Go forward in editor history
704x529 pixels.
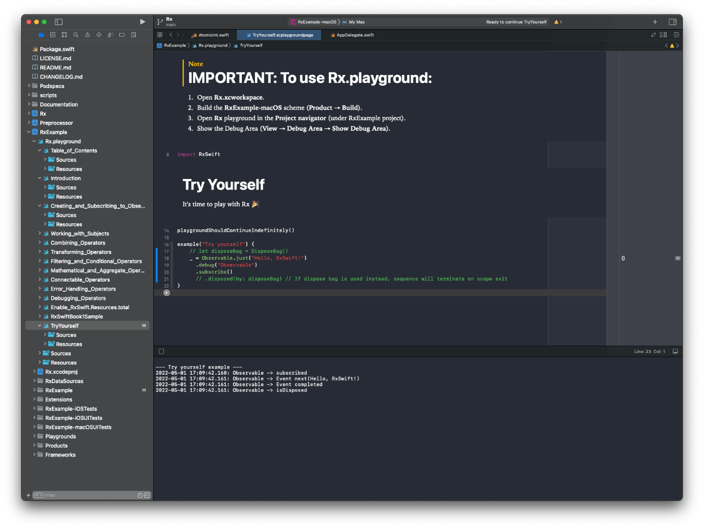(x=178, y=35)
